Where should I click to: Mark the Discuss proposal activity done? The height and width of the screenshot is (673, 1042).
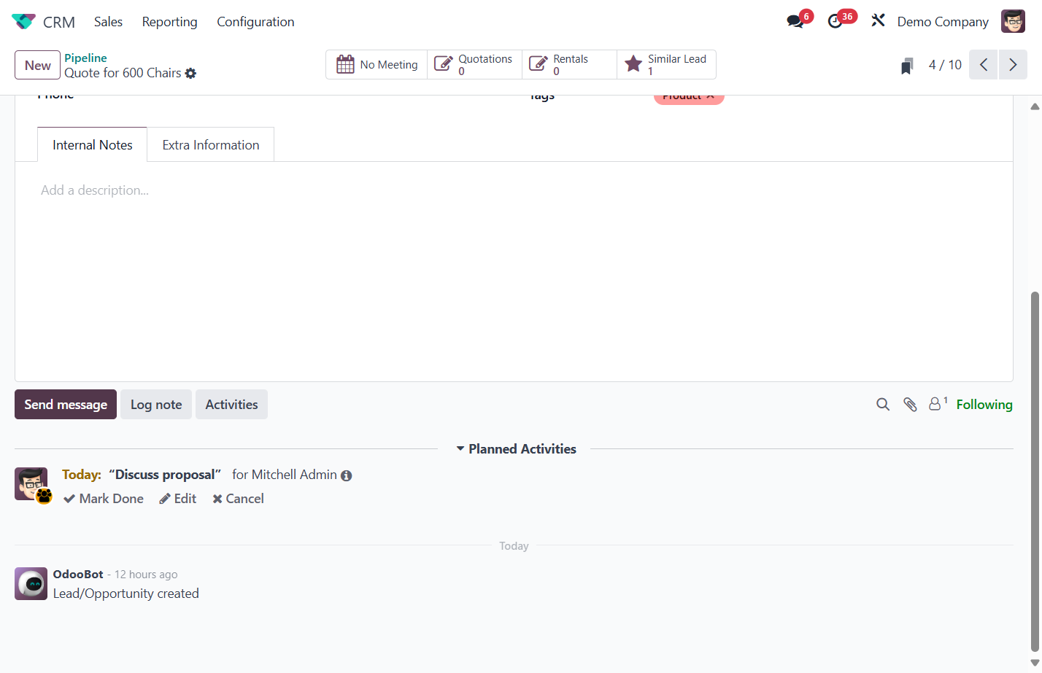[x=104, y=499]
